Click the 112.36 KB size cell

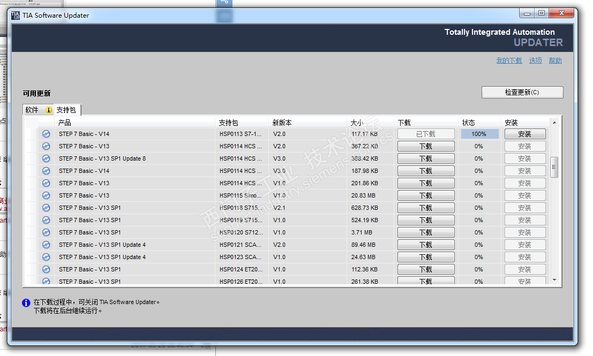365,269
